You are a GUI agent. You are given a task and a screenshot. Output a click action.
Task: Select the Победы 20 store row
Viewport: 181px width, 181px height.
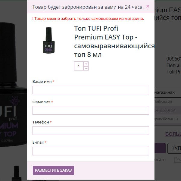tap(168, 102)
